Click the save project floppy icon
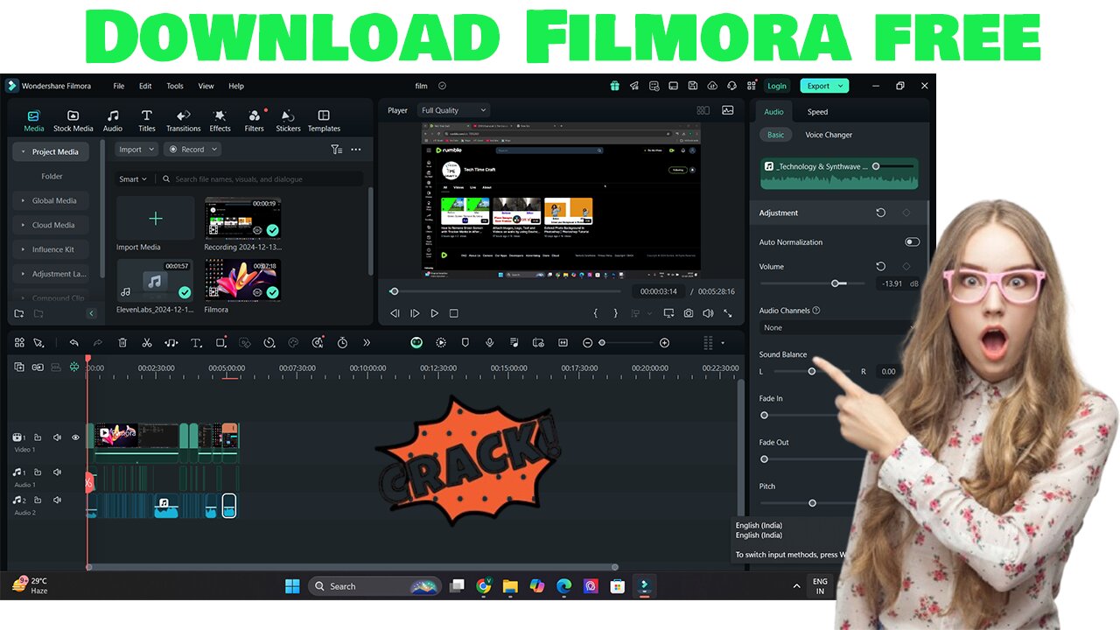1120x630 pixels. (693, 86)
